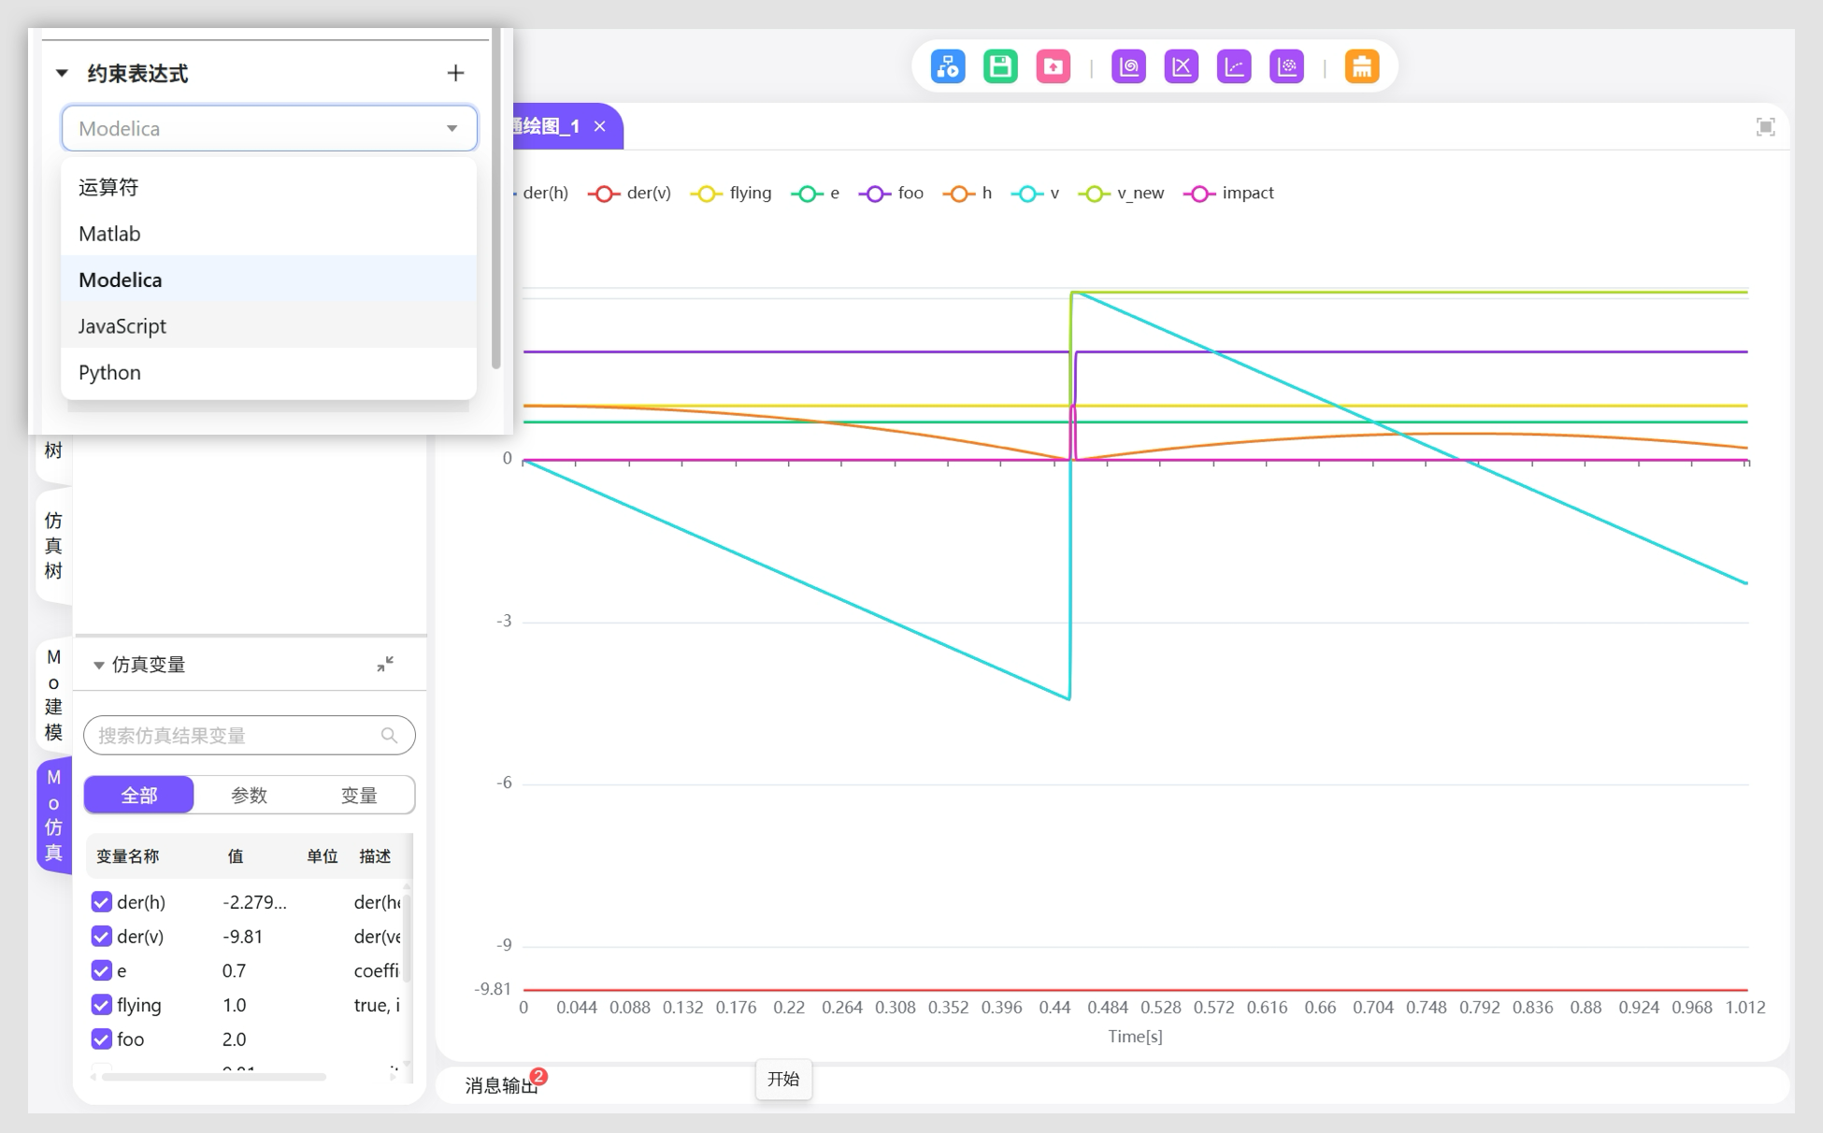
Task: Toggle the v series in the legend
Action: (x=1035, y=194)
